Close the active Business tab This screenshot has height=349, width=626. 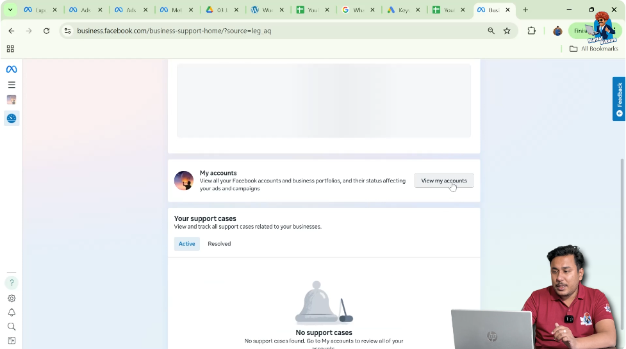(508, 10)
